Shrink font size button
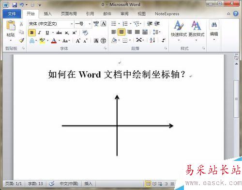The width and height of the screenshot is (242, 190). (85, 41)
